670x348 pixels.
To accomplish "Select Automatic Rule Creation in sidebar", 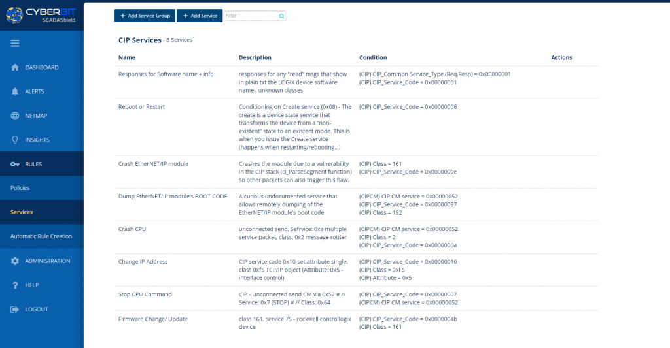I will (41, 236).
